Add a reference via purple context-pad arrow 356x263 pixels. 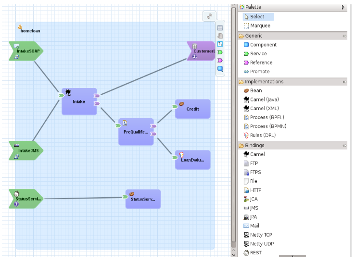click(x=220, y=61)
